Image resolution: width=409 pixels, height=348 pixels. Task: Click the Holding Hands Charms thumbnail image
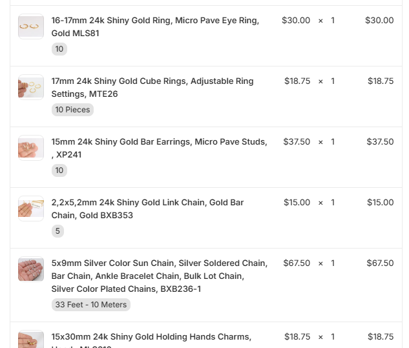[31, 340]
